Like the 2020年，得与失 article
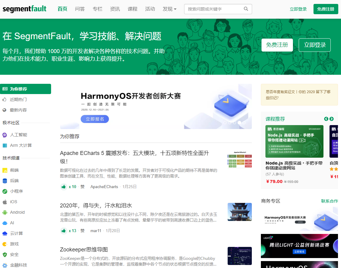The image size is (341, 268). [x=63, y=231]
